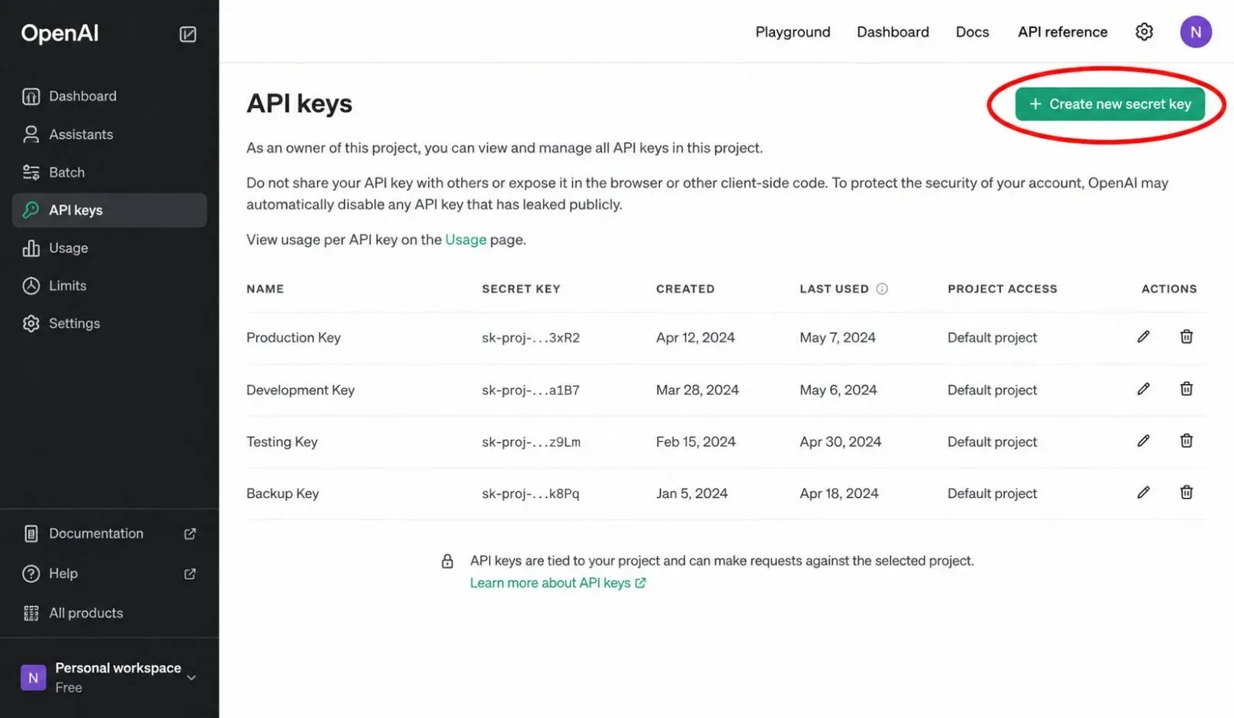Click last used date Apr 18, 2024

pyautogui.click(x=839, y=494)
